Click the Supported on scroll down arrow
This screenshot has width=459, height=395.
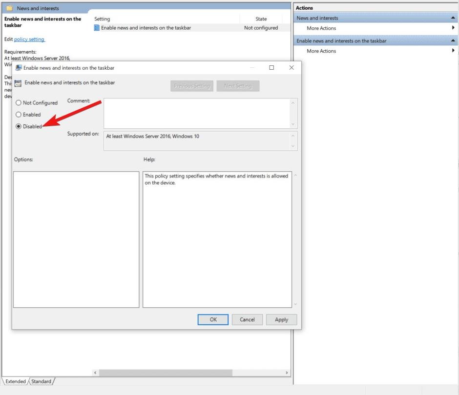[293, 146]
